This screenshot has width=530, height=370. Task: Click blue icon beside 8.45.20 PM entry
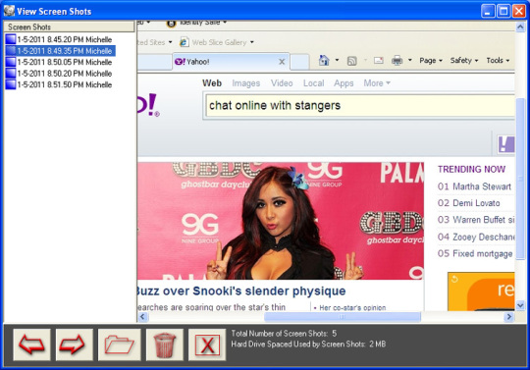11,39
